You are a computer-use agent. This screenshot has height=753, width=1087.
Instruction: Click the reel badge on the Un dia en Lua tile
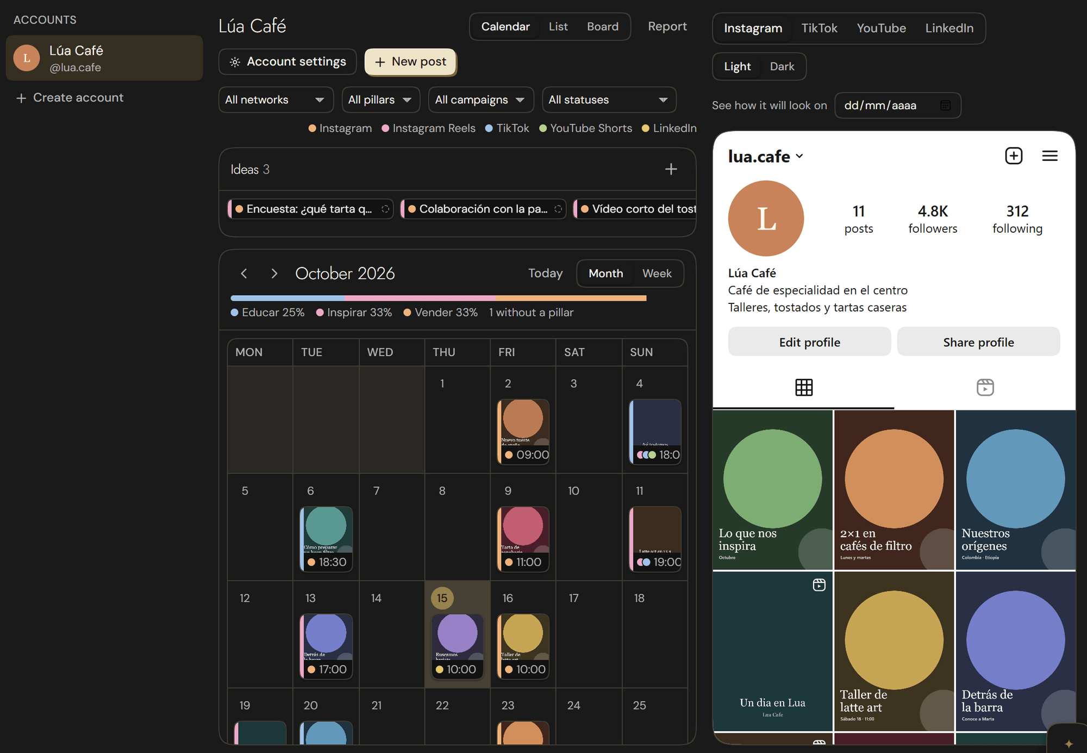[x=819, y=585]
